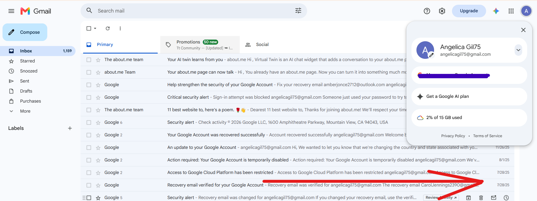Switch to the Primary tab

pyautogui.click(x=120, y=45)
